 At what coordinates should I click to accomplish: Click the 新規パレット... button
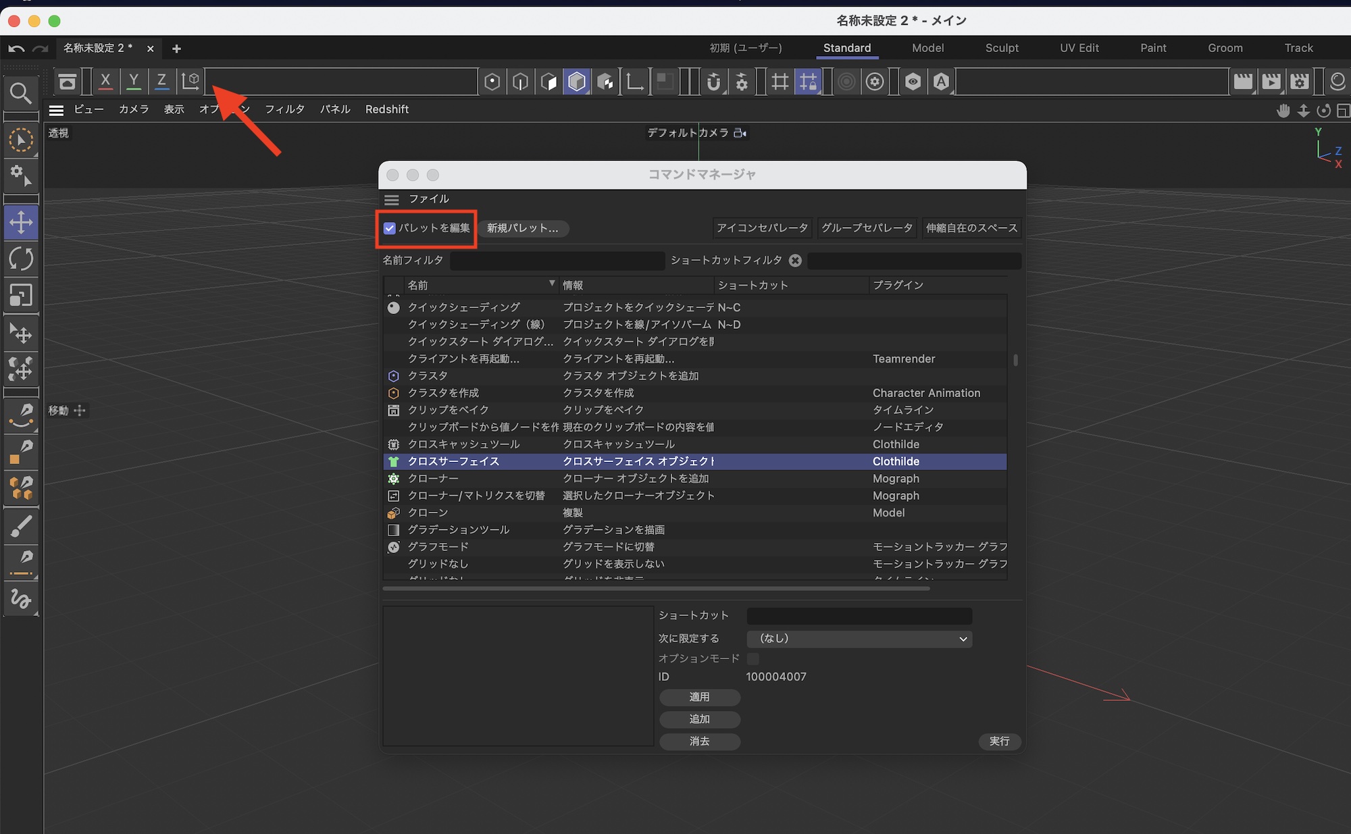tap(523, 228)
